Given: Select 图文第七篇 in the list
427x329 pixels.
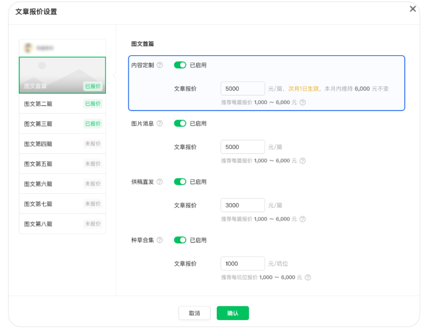Looking at the screenshot, I should [62, 204].
